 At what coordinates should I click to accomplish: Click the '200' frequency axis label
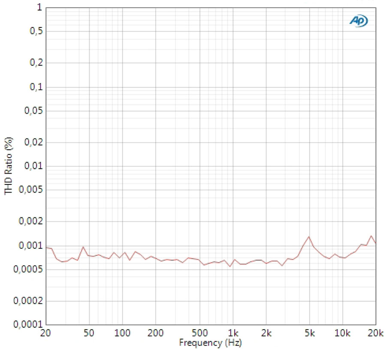coord(156,333)
